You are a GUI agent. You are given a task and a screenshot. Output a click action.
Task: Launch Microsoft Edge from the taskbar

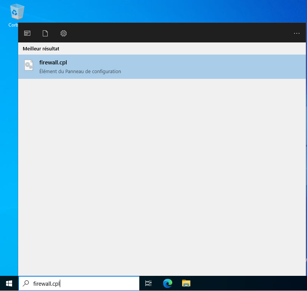click(168, 283)
